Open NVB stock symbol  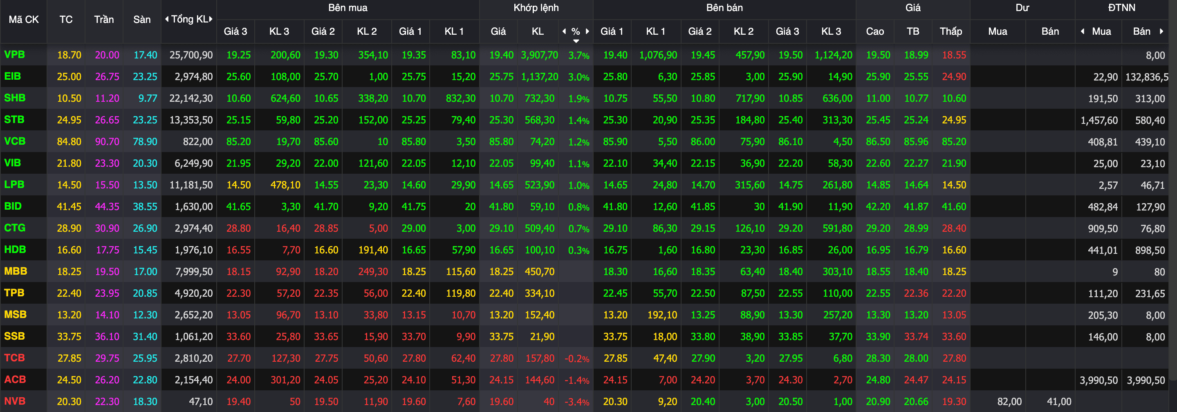tap(15, 401)
